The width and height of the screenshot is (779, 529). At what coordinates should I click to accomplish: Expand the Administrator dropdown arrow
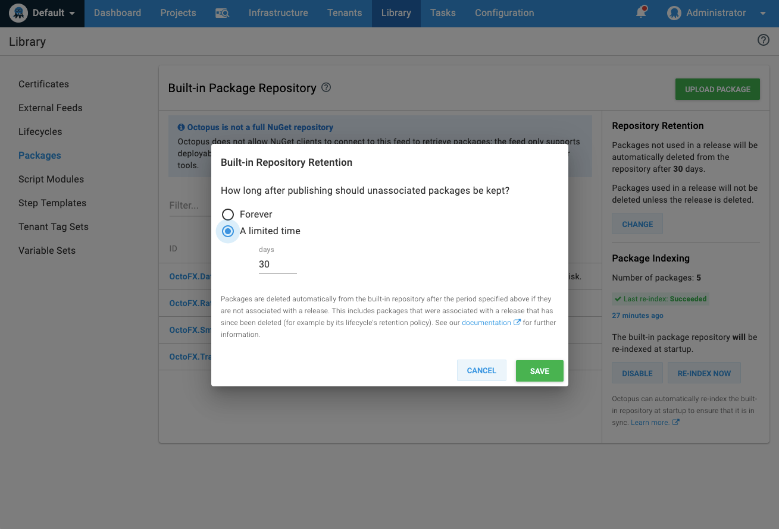[763, 13]
